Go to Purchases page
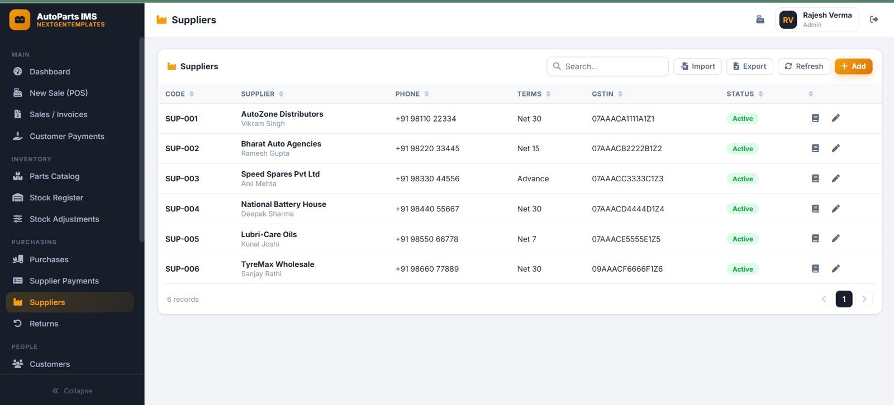 (x=70, y=259)
